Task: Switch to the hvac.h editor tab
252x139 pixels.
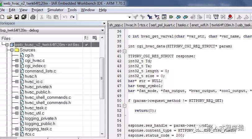Action: pos(131,25)
